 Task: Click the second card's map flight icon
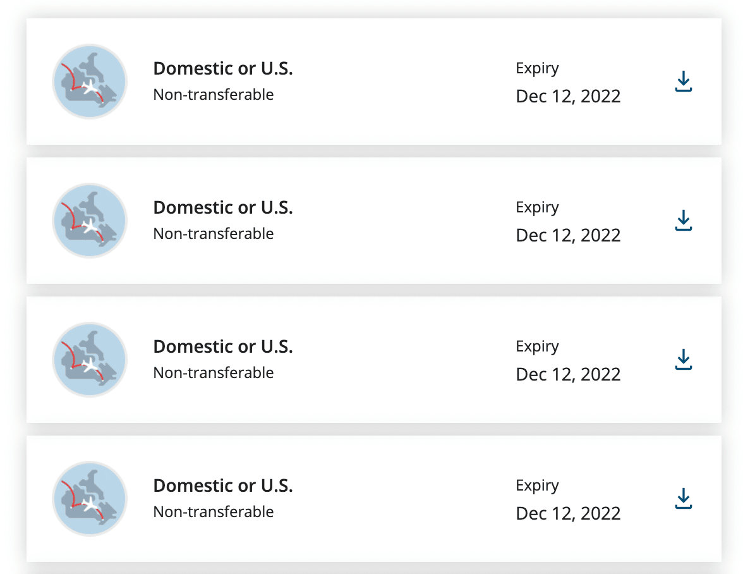point(89,221)
